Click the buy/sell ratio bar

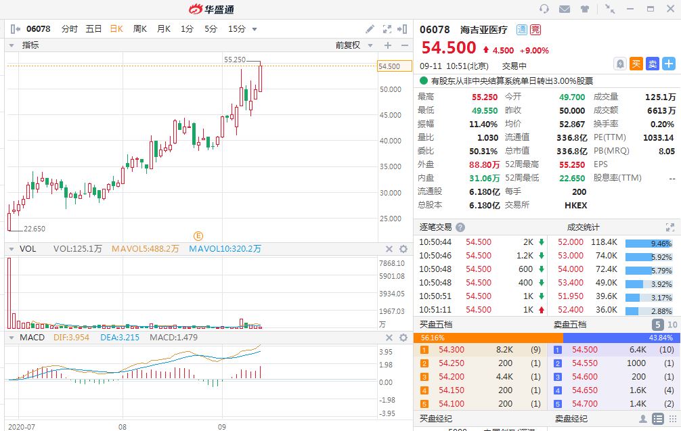pos(547,338)
